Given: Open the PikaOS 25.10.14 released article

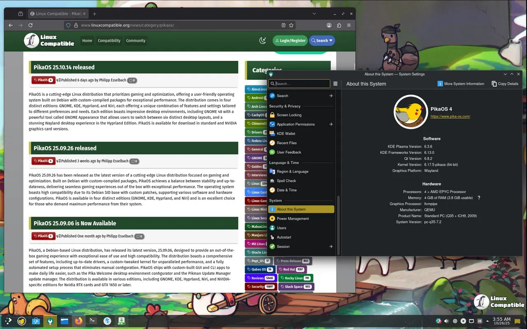Looking at the screenshot, I should pyautogui.click(x=64, y=67).
